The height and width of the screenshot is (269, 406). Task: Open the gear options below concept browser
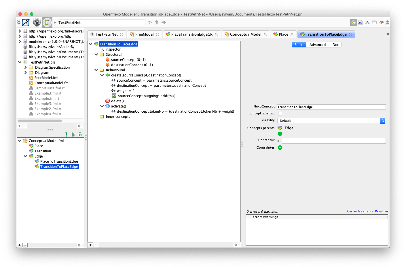pos(80,245)
